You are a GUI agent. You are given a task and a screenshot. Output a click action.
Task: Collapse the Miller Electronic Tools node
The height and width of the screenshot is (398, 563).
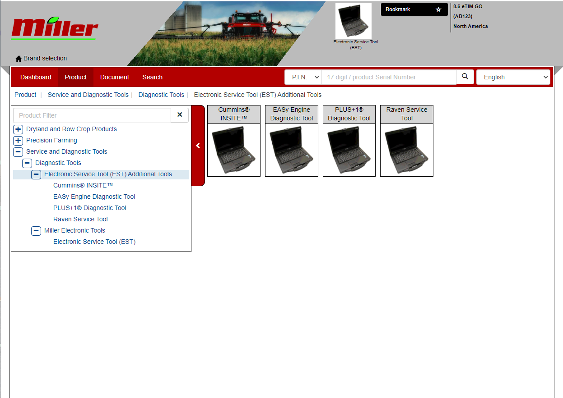pyautogui.click(x=36, y=230)
